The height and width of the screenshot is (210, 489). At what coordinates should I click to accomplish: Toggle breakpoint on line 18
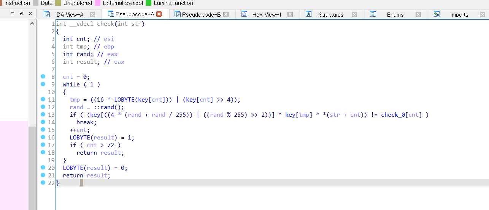point(43,152)
